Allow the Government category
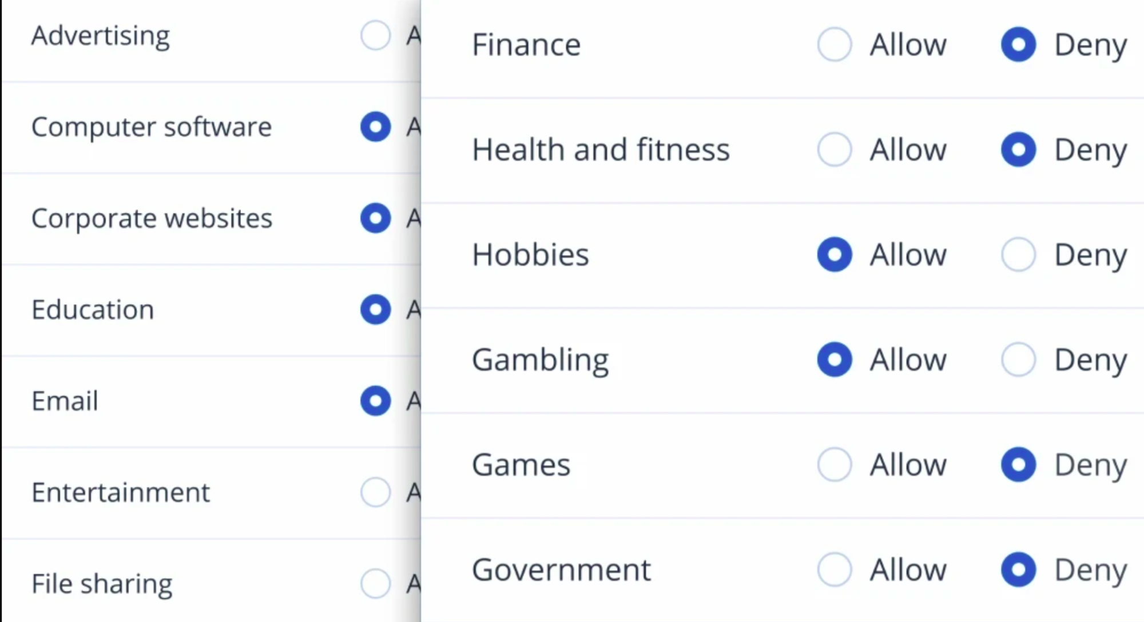 (x=835, y=569)
